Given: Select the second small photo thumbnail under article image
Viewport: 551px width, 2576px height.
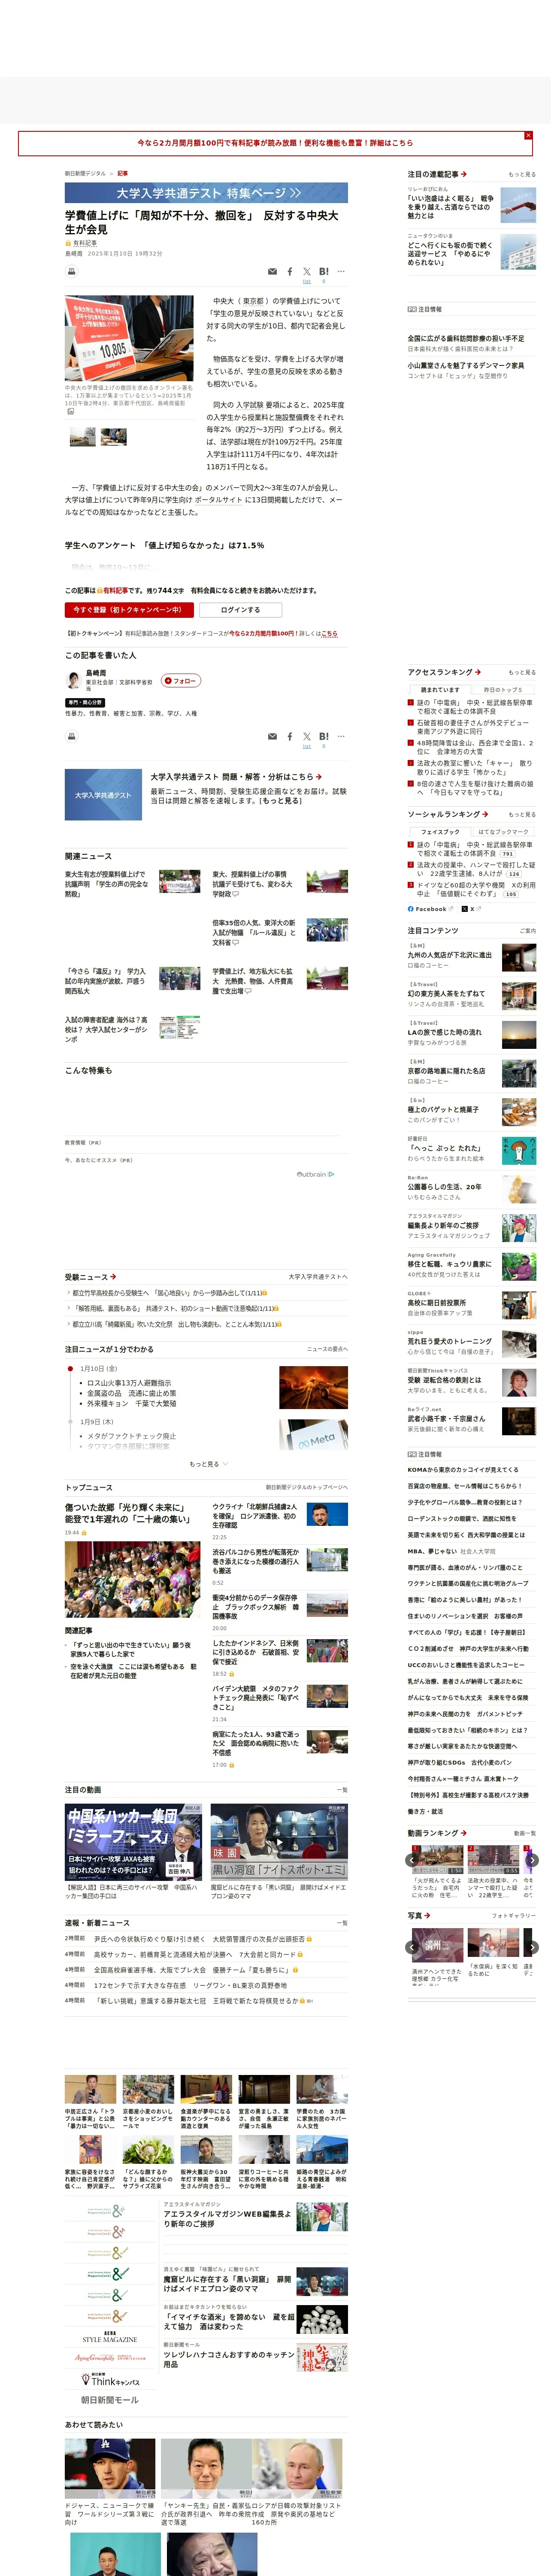Looking at the screenshot, I should 114,436.
